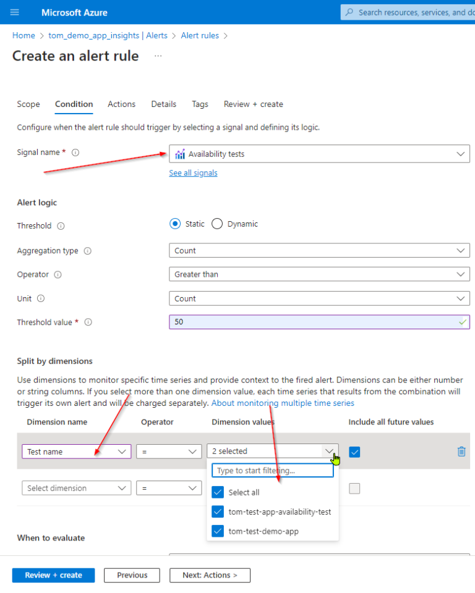Image resolution: width=475 pixels, height=593 pixels.
Task: Open the Greater than operator dropdown
Action: coord(319,274)
